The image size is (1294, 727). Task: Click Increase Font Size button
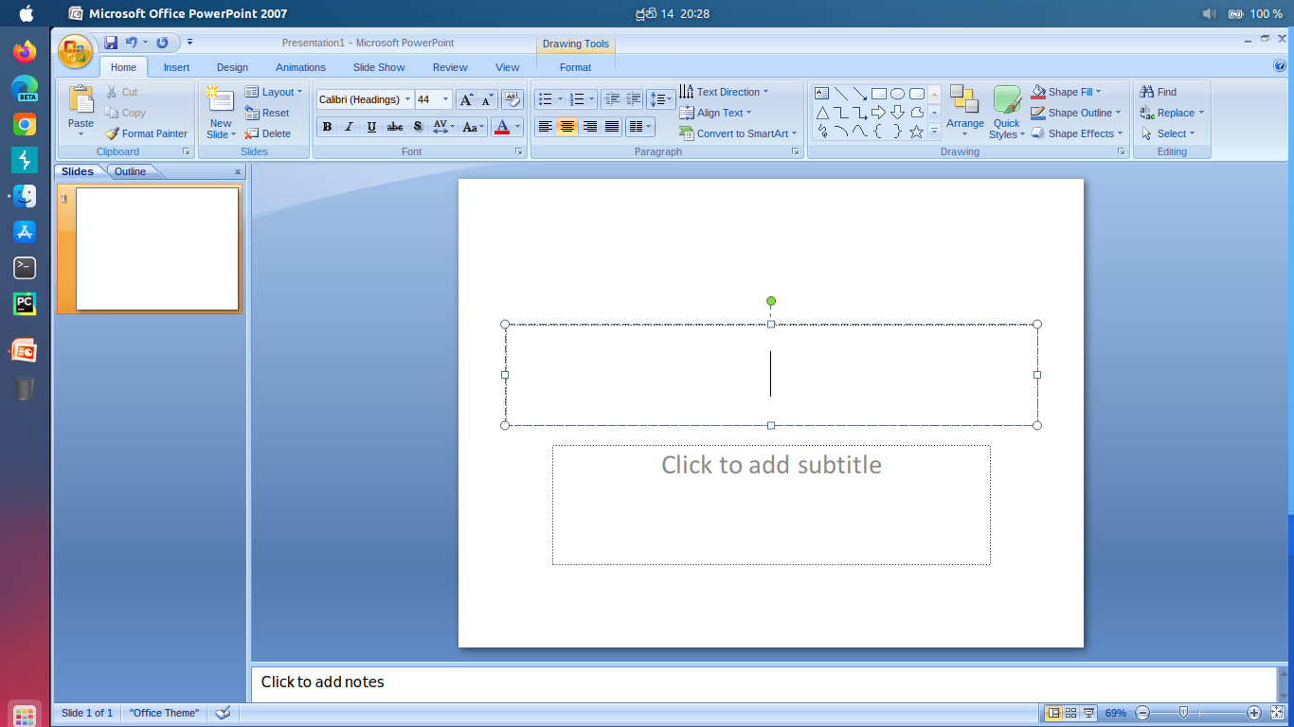pos(466,99)
